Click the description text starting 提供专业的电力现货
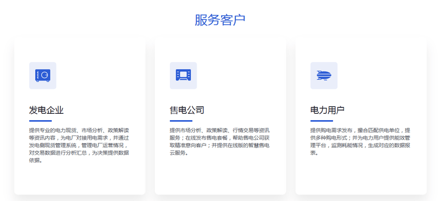The image size is (441, 201). point(79,145)
